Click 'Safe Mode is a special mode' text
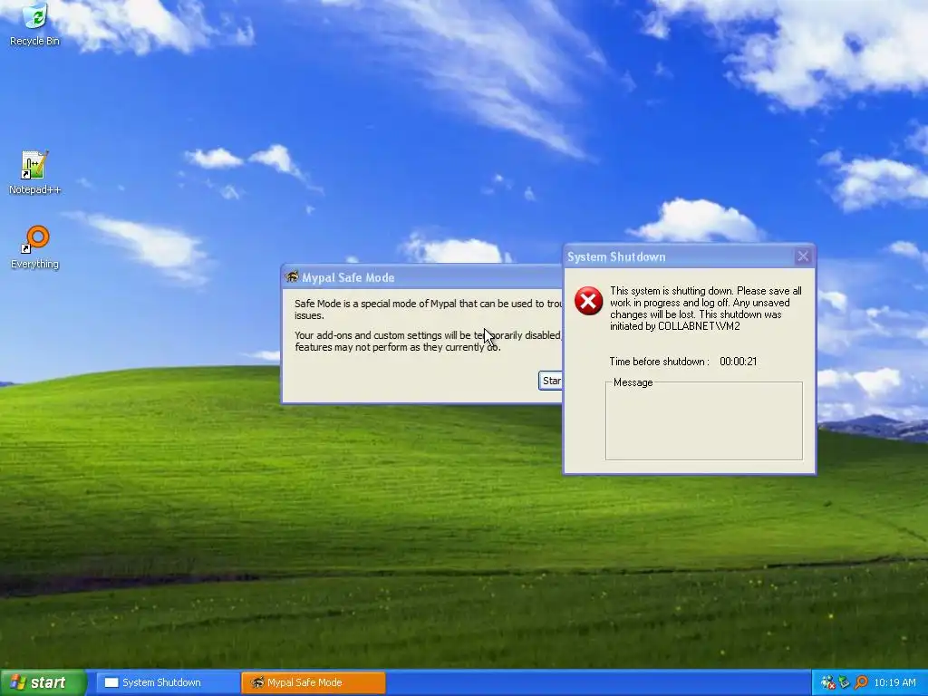The width and height of the screenshot is (928, 696). pyautogui.click(x=428, y=309)
